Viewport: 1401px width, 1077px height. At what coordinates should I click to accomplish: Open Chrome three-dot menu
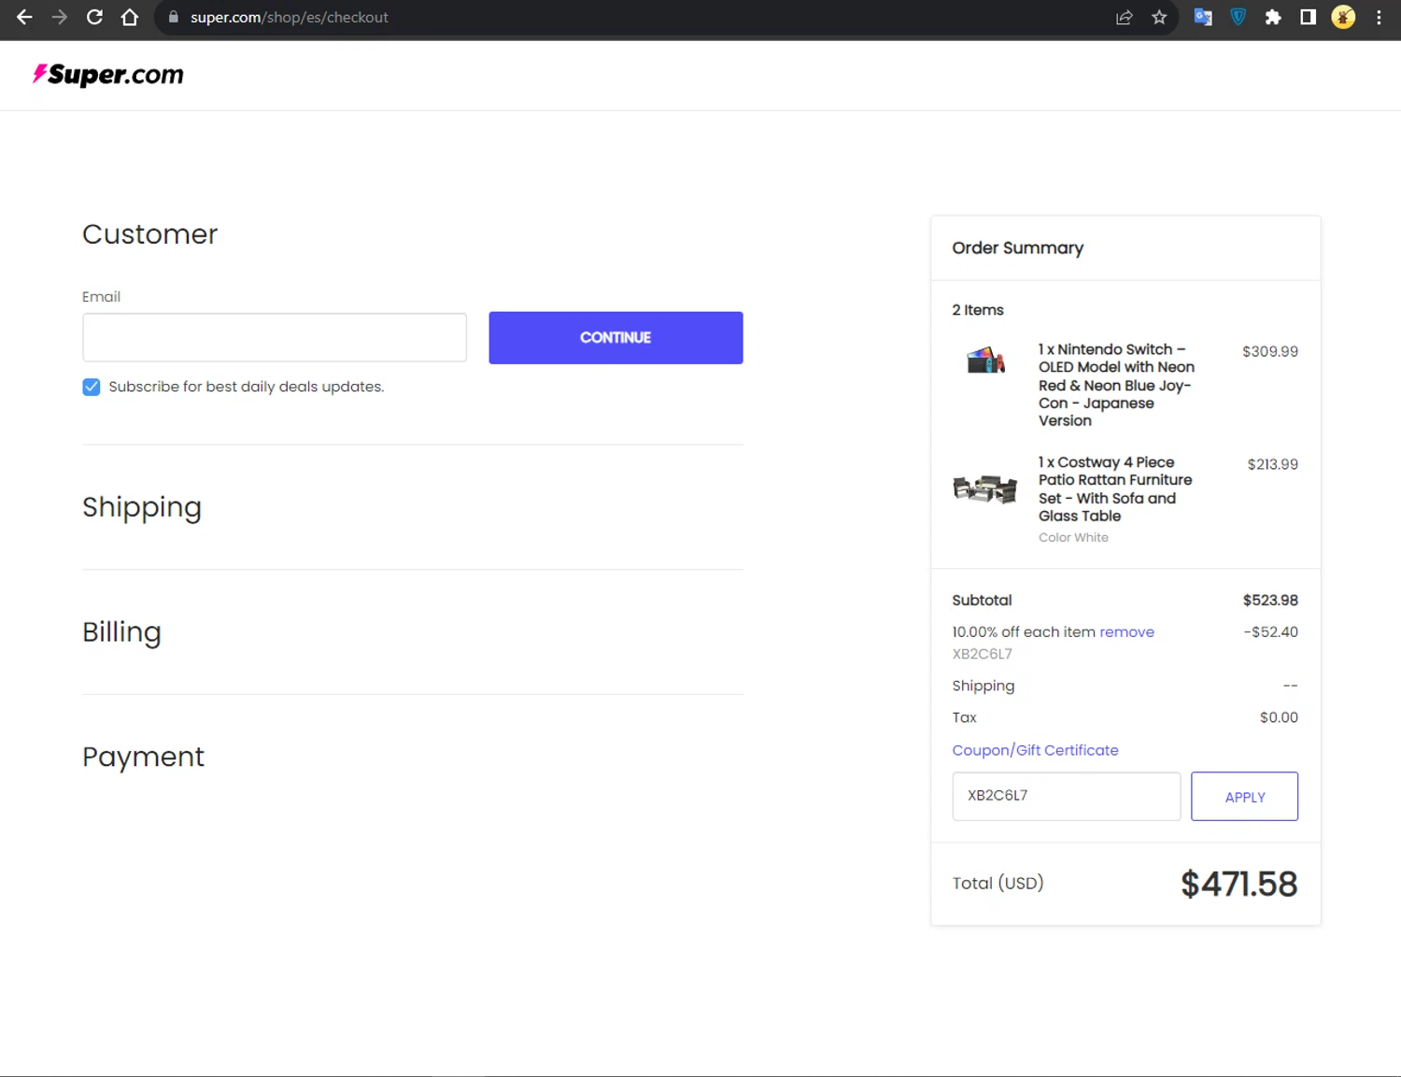click(1379, 17)
